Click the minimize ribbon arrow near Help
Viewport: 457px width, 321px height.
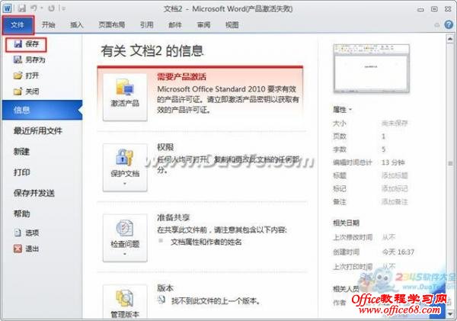(437, 25)
